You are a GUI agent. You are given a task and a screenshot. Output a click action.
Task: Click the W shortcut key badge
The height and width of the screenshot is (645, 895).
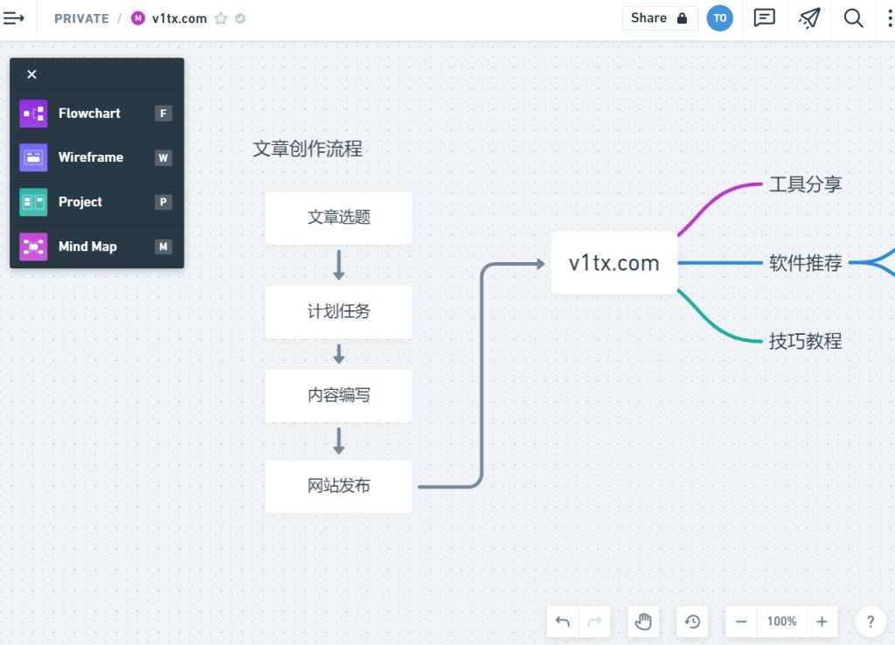[163, 158]
